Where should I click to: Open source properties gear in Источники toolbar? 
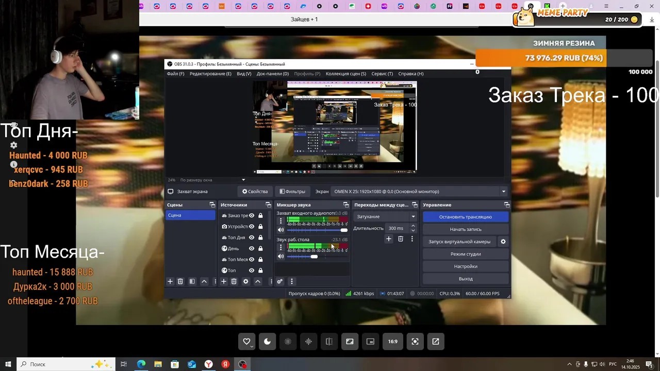(x=246, y=281)
